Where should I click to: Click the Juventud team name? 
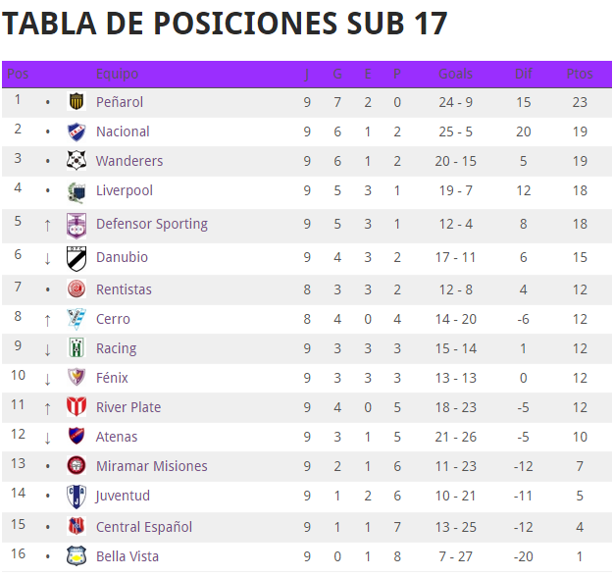[x=123, y=496]
